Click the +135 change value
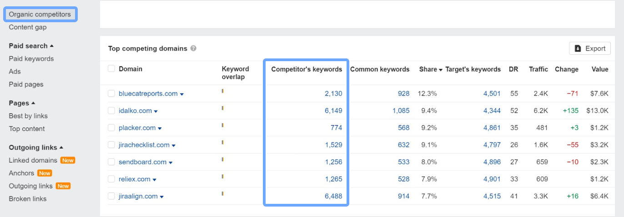This screenshot has height=217, width=624. click(571, 111)
